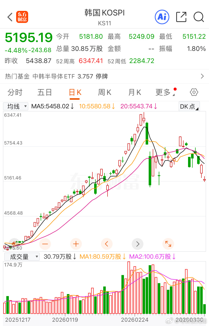Zoom in the chart with the plus icon
The image size is (209, 326).
[x=76, y=244]
